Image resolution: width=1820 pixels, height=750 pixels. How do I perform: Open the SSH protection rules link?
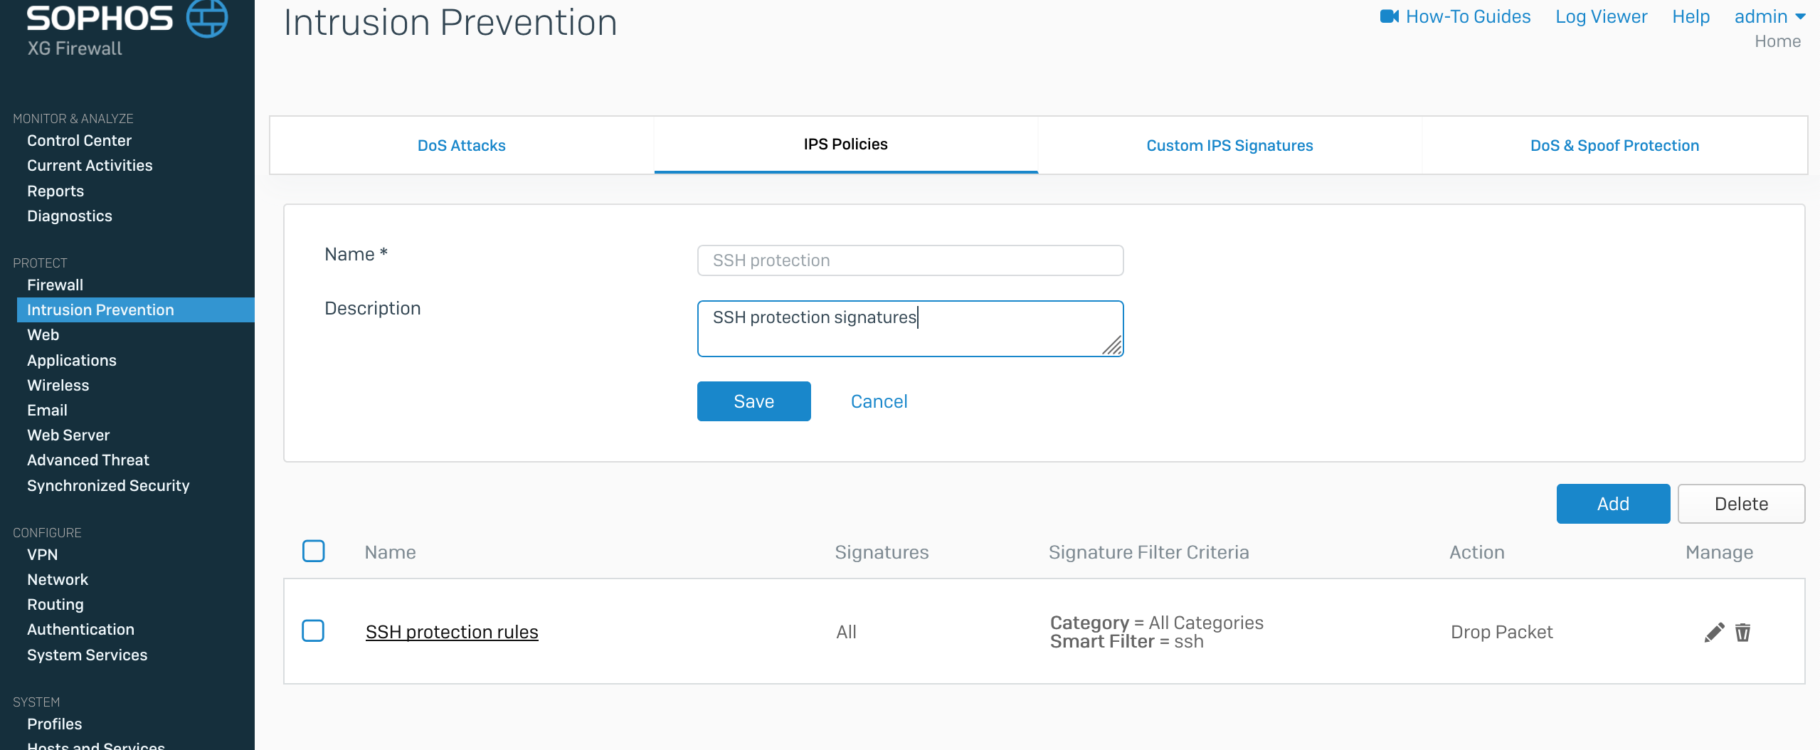point(452,632)
